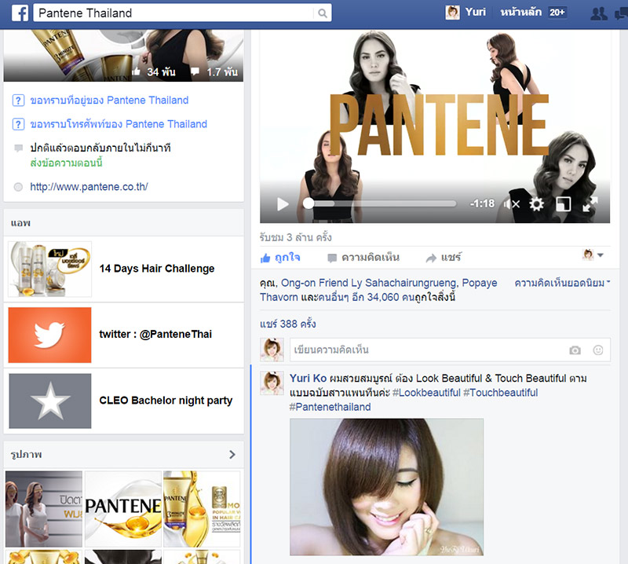Expand the photos (รูปภาพ) section arrow
The width and height of the screenshot is (628, 564).
pos(232,455)
